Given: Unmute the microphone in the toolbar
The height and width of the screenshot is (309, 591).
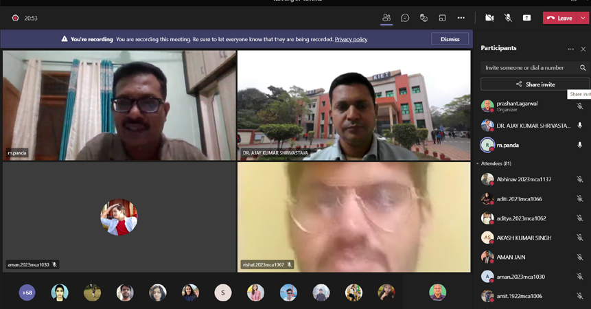Looking at the screenshot, I should (x=508, y=18).
